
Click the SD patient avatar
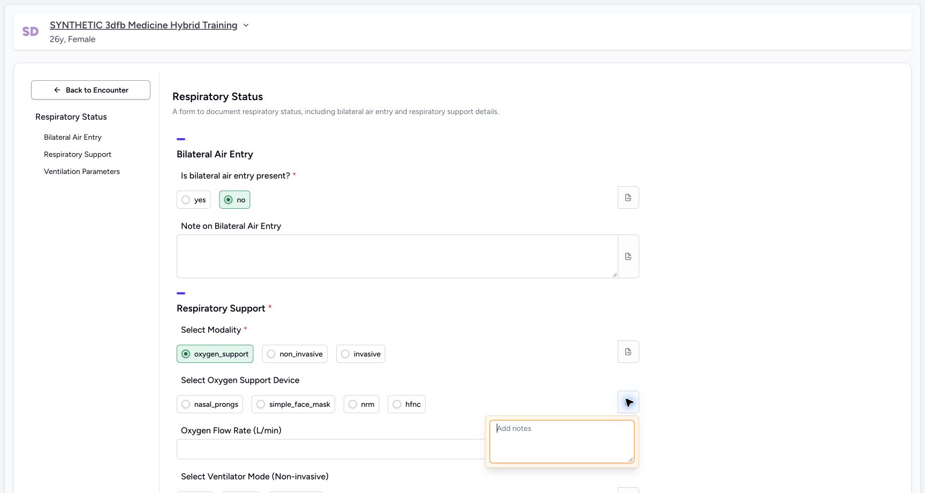[x=31, y=32]
